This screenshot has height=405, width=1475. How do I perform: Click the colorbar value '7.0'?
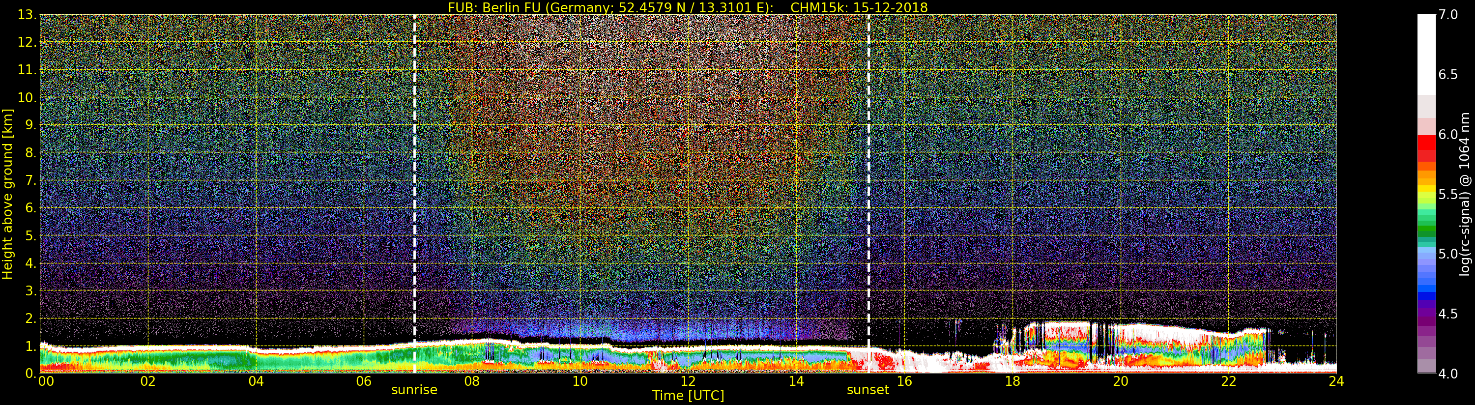[x=1448, y=15]
